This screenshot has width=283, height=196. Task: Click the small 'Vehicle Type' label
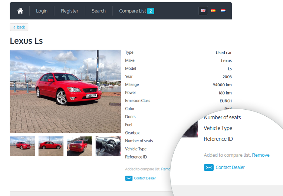point(136,149)
